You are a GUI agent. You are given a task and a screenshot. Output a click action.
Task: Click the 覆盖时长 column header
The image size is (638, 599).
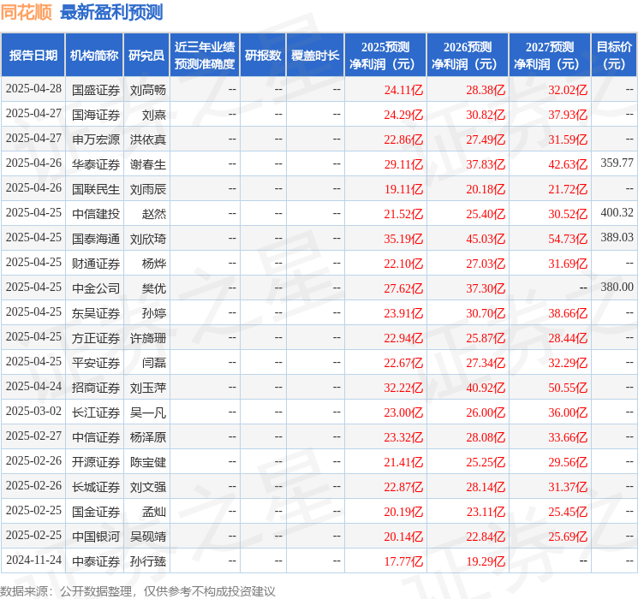(x=315, y=56)
